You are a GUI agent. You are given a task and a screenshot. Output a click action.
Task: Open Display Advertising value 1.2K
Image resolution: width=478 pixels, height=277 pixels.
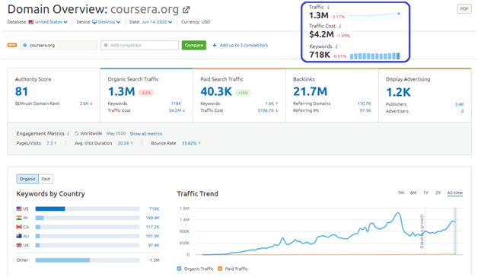tap(398, 92)
